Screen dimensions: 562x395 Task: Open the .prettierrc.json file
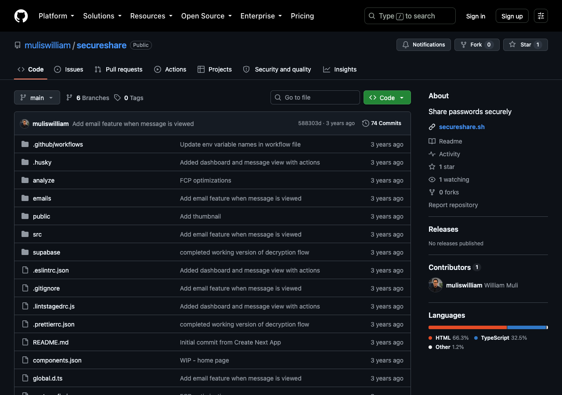[x=54, y=324]
